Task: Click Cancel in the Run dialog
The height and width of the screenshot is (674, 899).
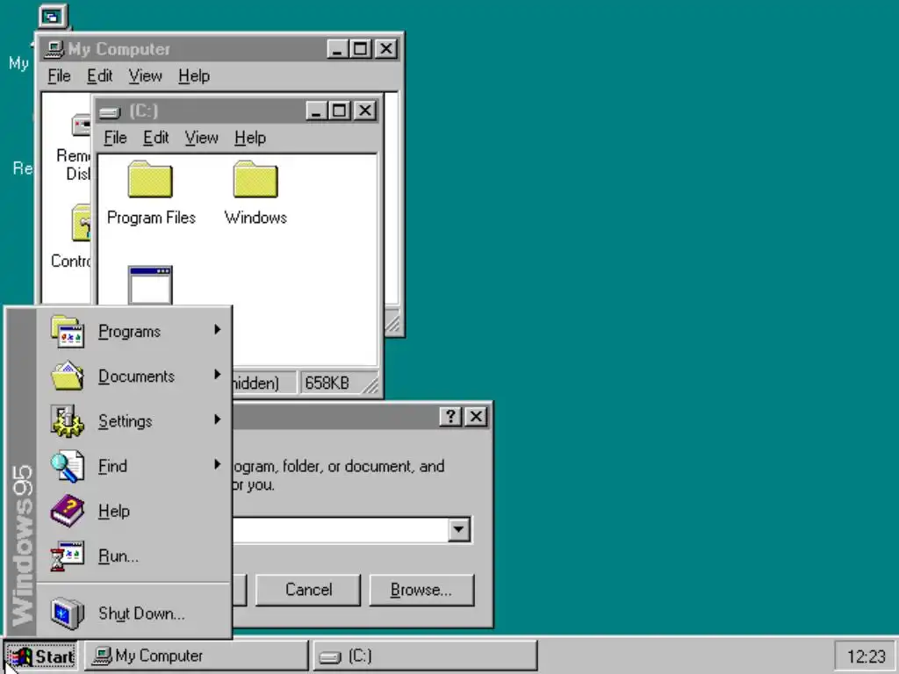Action: point(308,590)
